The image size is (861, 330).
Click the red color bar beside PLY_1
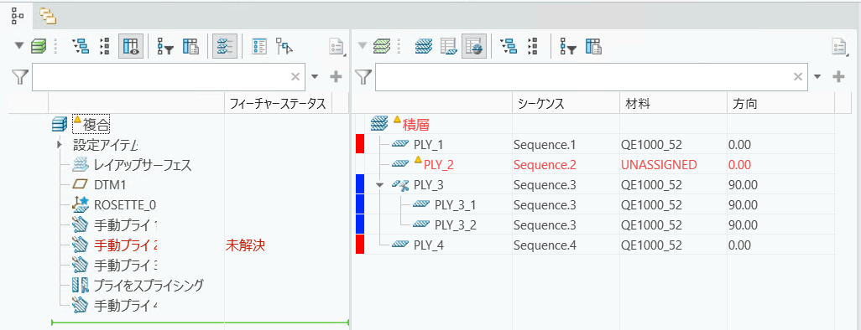(x=360, y=144)
